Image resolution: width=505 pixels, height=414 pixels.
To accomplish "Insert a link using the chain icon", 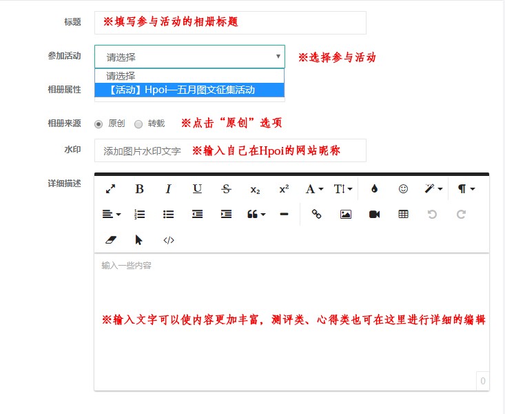I will click(317, 215).
